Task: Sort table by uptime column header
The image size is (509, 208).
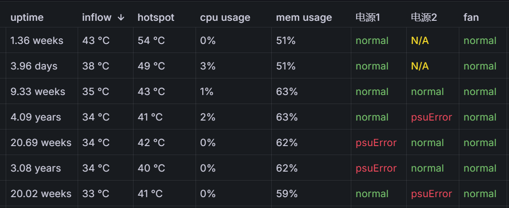Action: tap(27, 17)
